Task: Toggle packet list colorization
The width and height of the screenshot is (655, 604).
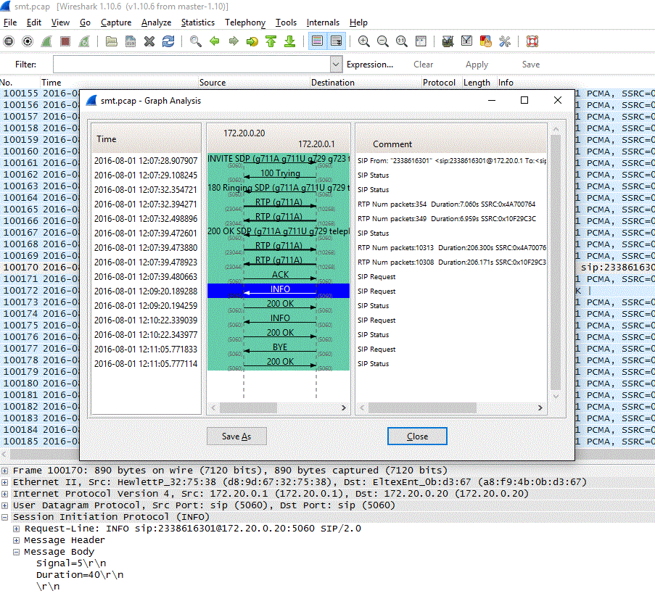Action: (318, 41)
